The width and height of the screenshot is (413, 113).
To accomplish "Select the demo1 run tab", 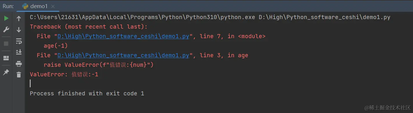I will click(x=38, y=6).
